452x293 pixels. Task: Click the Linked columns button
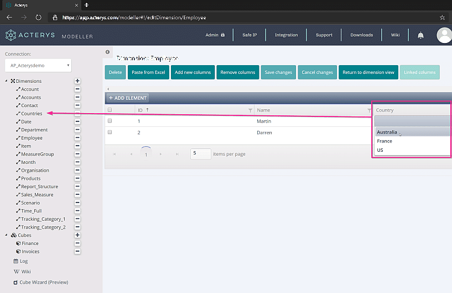420,72
